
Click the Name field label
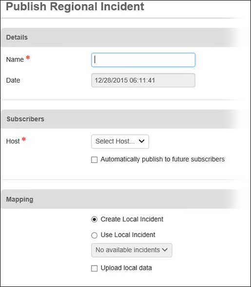click(15, 59)
